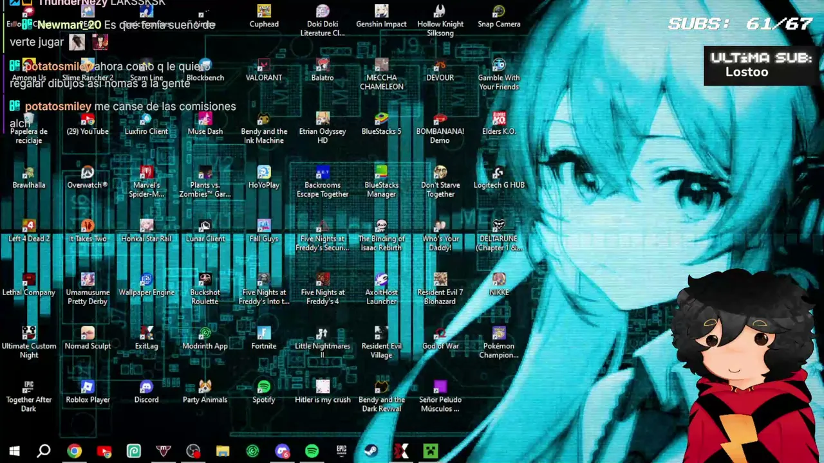The height and width of the screenshot is (463, 824).
Task: Select Marvel's Spider-Man desktop icon
Action: pos(146,182)
